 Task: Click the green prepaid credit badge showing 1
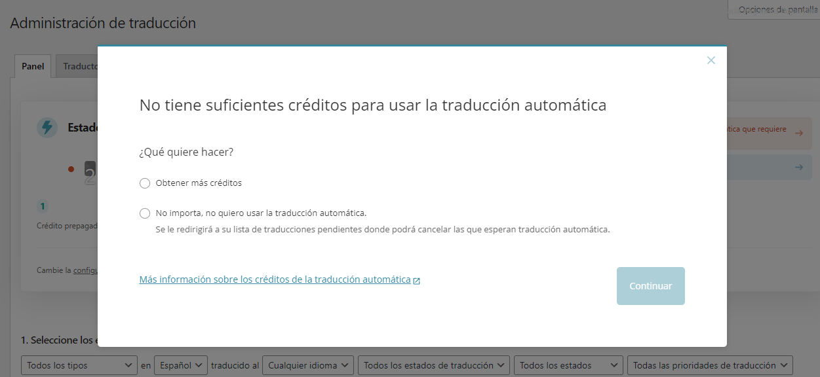click(43, 206)
